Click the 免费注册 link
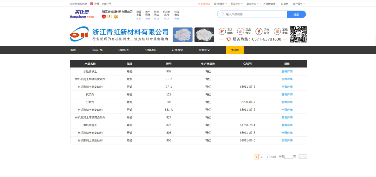The width and height of the screenshot is (376, 177). coord(107,4)
